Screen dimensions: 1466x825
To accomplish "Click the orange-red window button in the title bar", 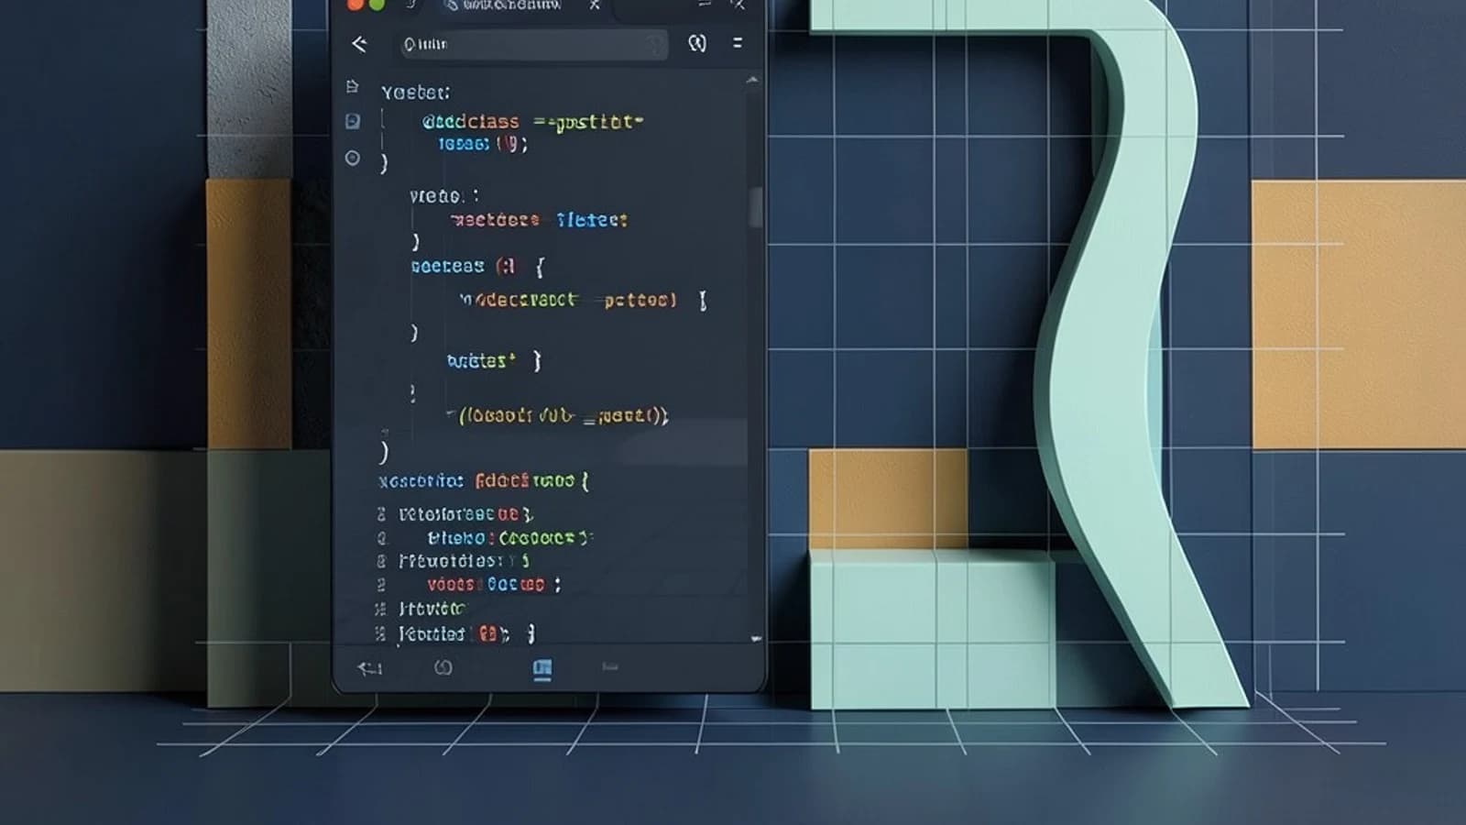I will [356, 5].
